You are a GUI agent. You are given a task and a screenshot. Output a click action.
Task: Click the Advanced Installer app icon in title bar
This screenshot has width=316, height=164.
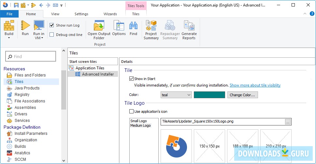[x=6, y=5]
